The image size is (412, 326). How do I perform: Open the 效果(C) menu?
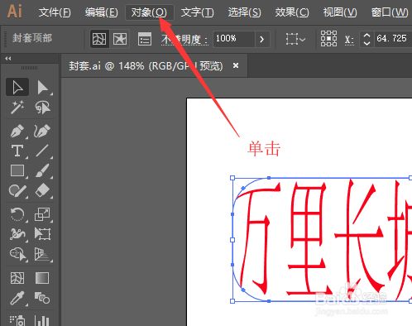(x=292, y=12)
